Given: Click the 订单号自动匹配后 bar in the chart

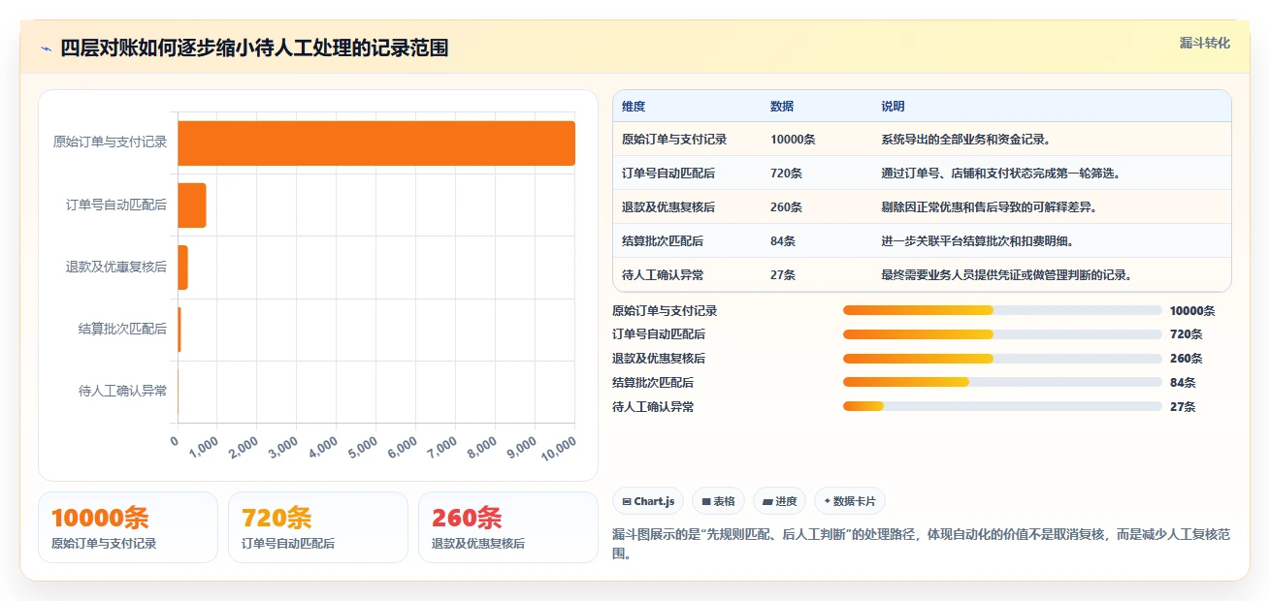Looking at the screenshot, I should pos(192,205).
